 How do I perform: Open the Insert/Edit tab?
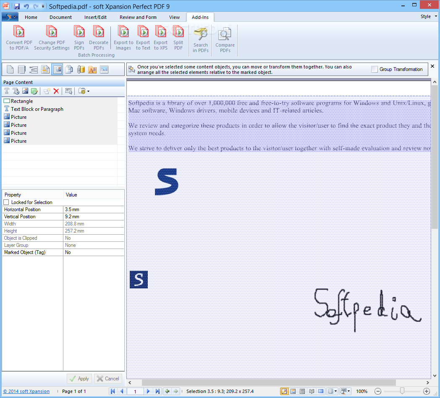click(95, 17)
